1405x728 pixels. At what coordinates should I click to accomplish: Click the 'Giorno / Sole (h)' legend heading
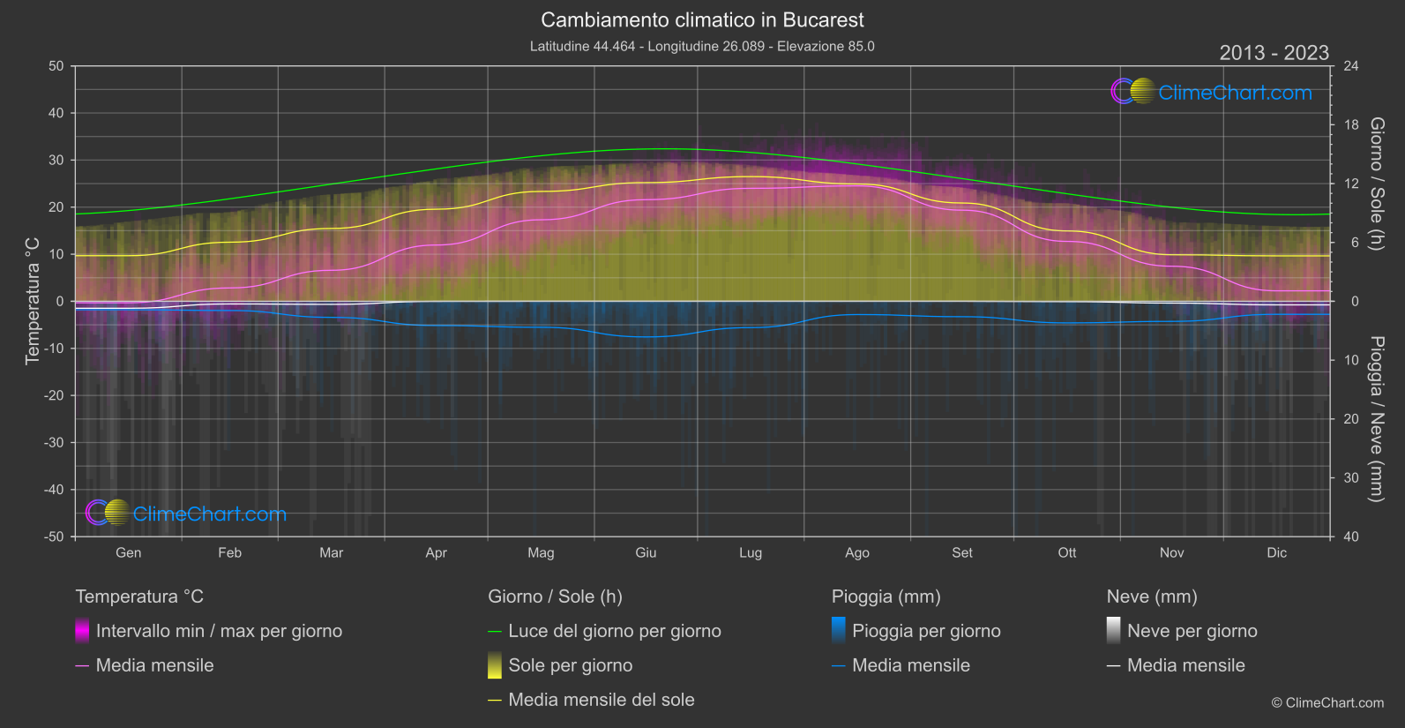tap(556, 597)
